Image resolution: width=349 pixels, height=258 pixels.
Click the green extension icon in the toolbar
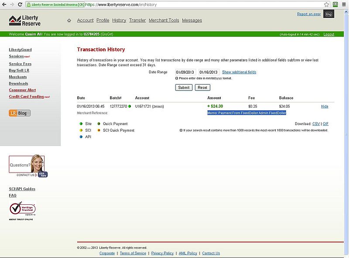click(335, 4)
